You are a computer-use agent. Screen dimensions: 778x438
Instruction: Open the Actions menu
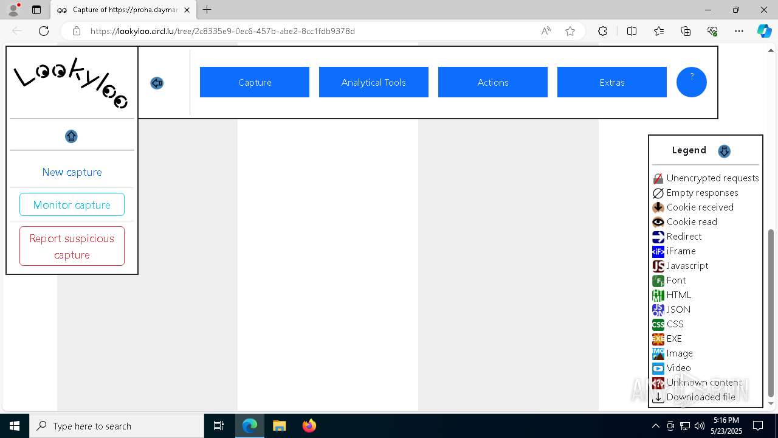click(x=493, y=82)
